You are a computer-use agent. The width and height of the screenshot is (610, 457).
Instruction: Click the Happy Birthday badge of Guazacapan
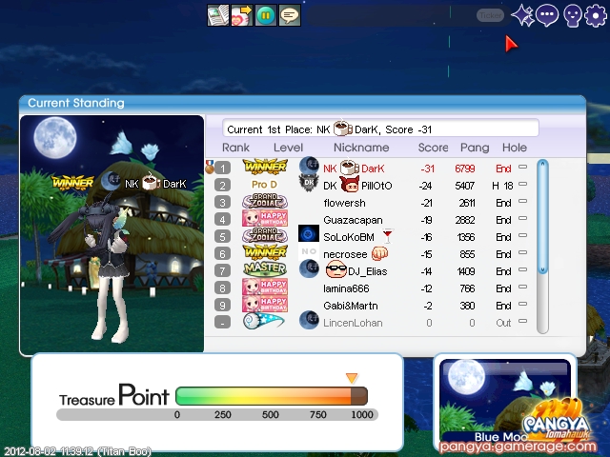tap(265, 218)
